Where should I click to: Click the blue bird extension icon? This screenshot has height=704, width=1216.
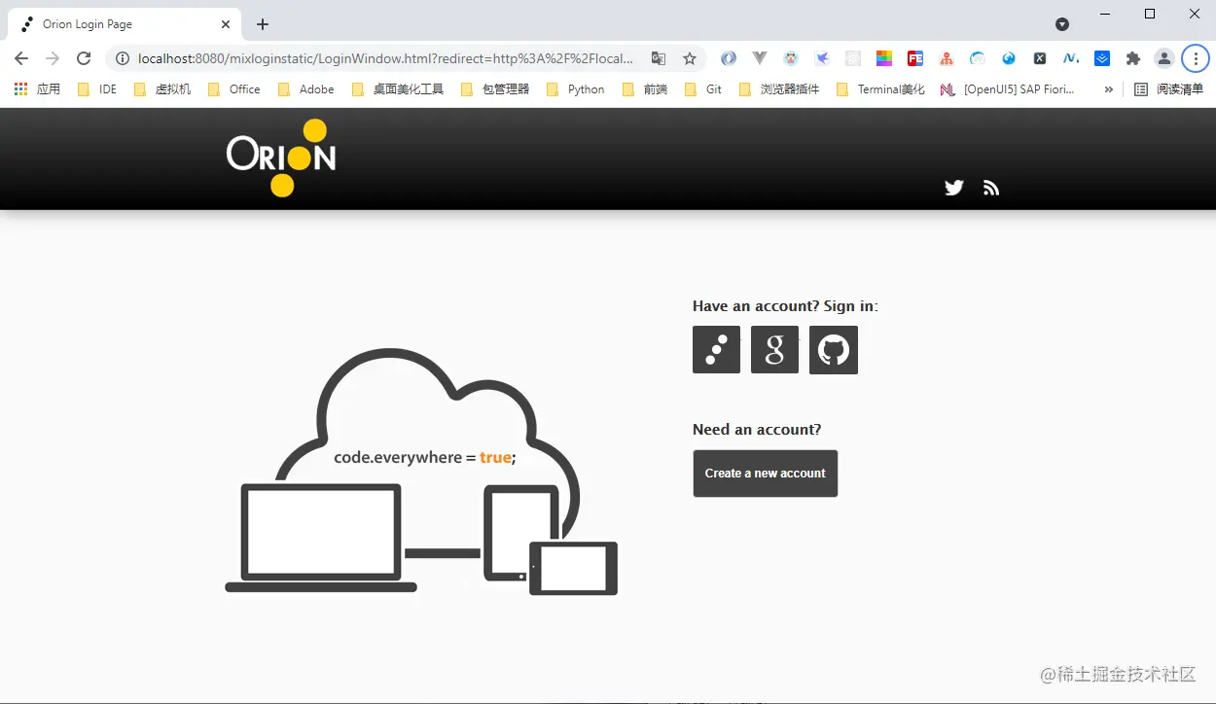tap(822, 58)
